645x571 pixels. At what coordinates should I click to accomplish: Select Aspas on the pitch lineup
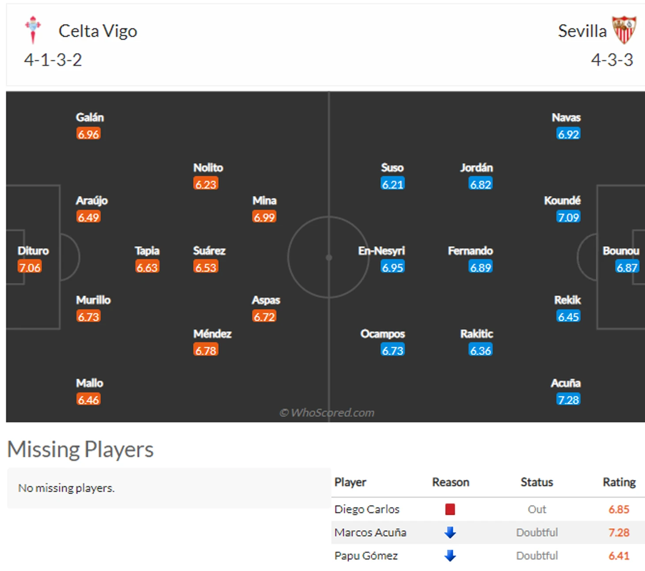266,300
